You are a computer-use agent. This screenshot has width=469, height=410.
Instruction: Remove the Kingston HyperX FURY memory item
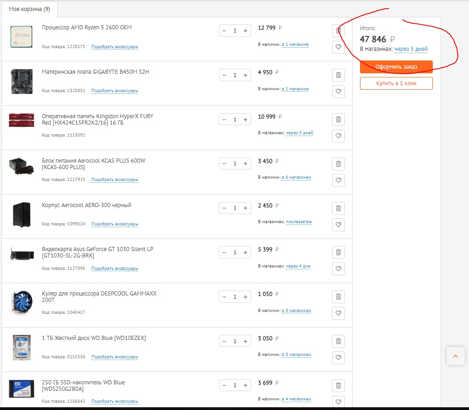click(x=338, y=120)
